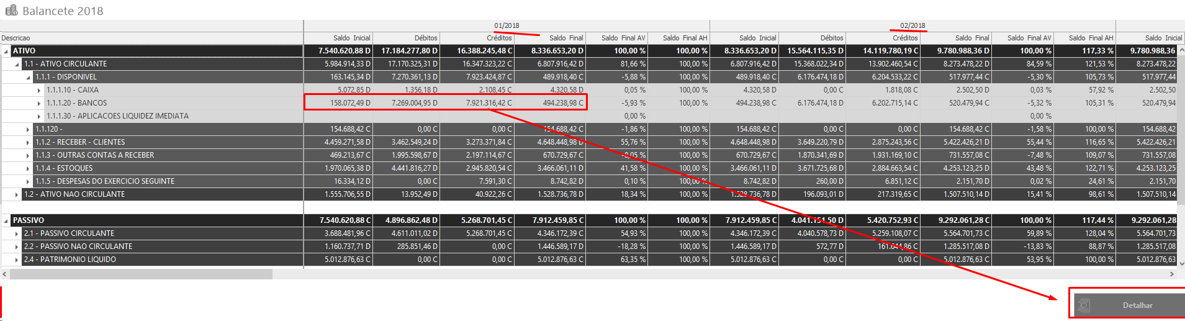The width and height of the screenshot is (1185, 321).
Task: Click the Descricao column header
Action: pyautogui.click(x=16, y=38)
